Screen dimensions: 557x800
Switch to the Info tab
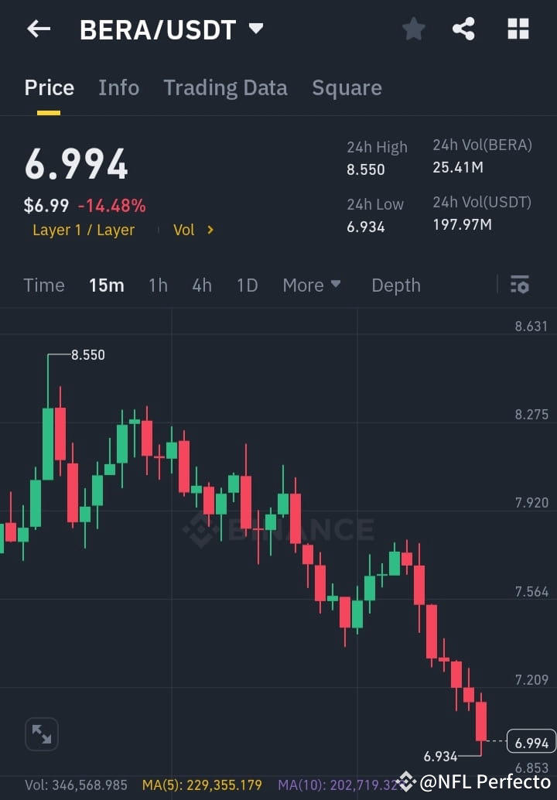pos(118,87)
